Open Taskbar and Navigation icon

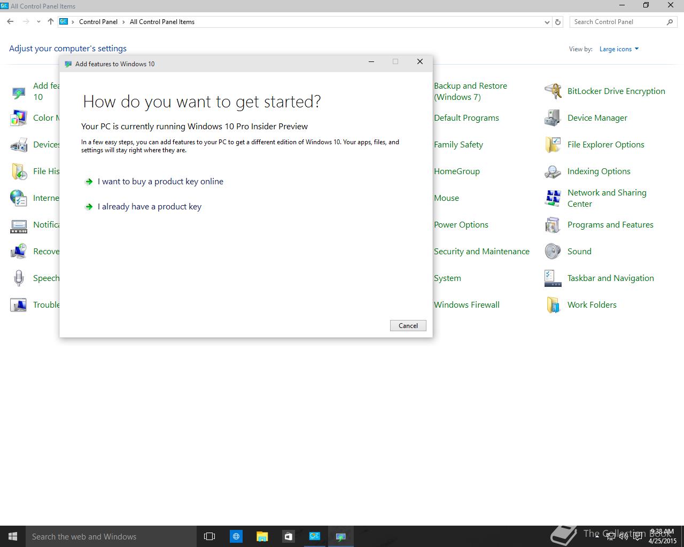click(x=553, y=278)
